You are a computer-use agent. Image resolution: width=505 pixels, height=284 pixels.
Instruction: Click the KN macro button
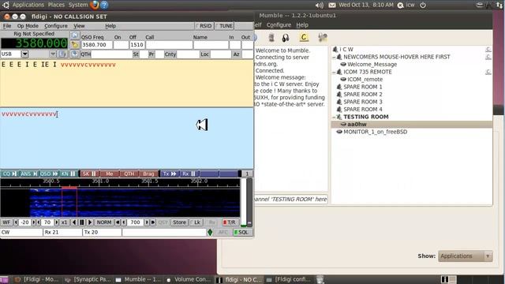pos(68,174)
